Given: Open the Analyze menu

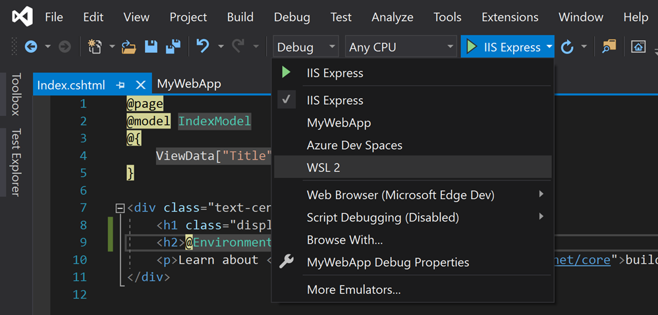Looking at the screenshot, I should pyautogui.click(x=393, y=17).
